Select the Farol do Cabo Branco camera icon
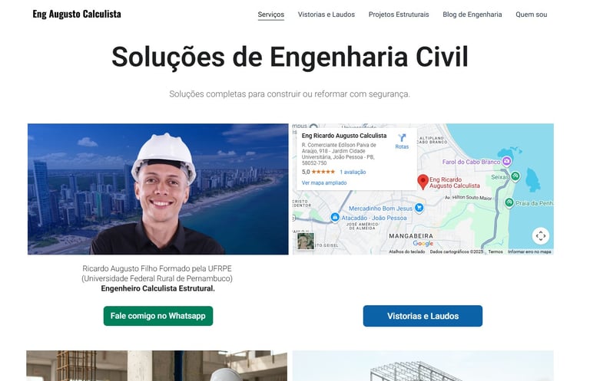The height and width of the screenshot is (381, 590). [x=507, y=162]
